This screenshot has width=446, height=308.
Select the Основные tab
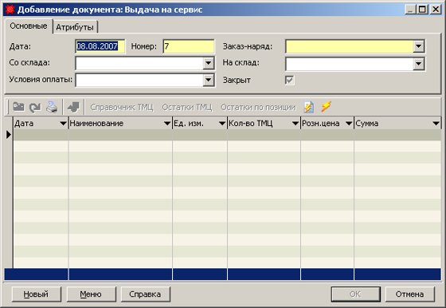coord(29,26)
